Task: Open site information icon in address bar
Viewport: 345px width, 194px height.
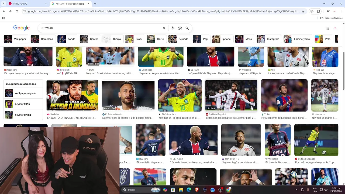Action: click(x=25, y=11)
